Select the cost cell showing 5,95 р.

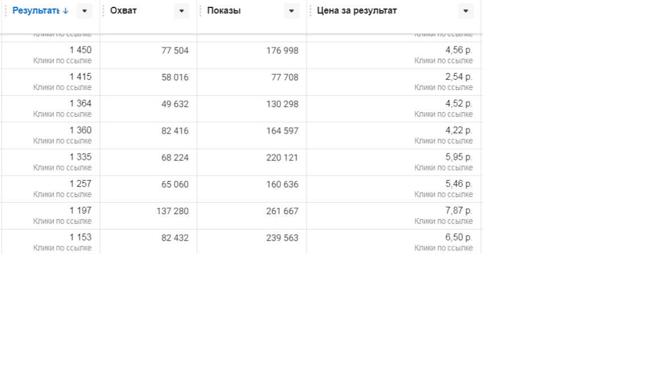click(x=394, y=163)
